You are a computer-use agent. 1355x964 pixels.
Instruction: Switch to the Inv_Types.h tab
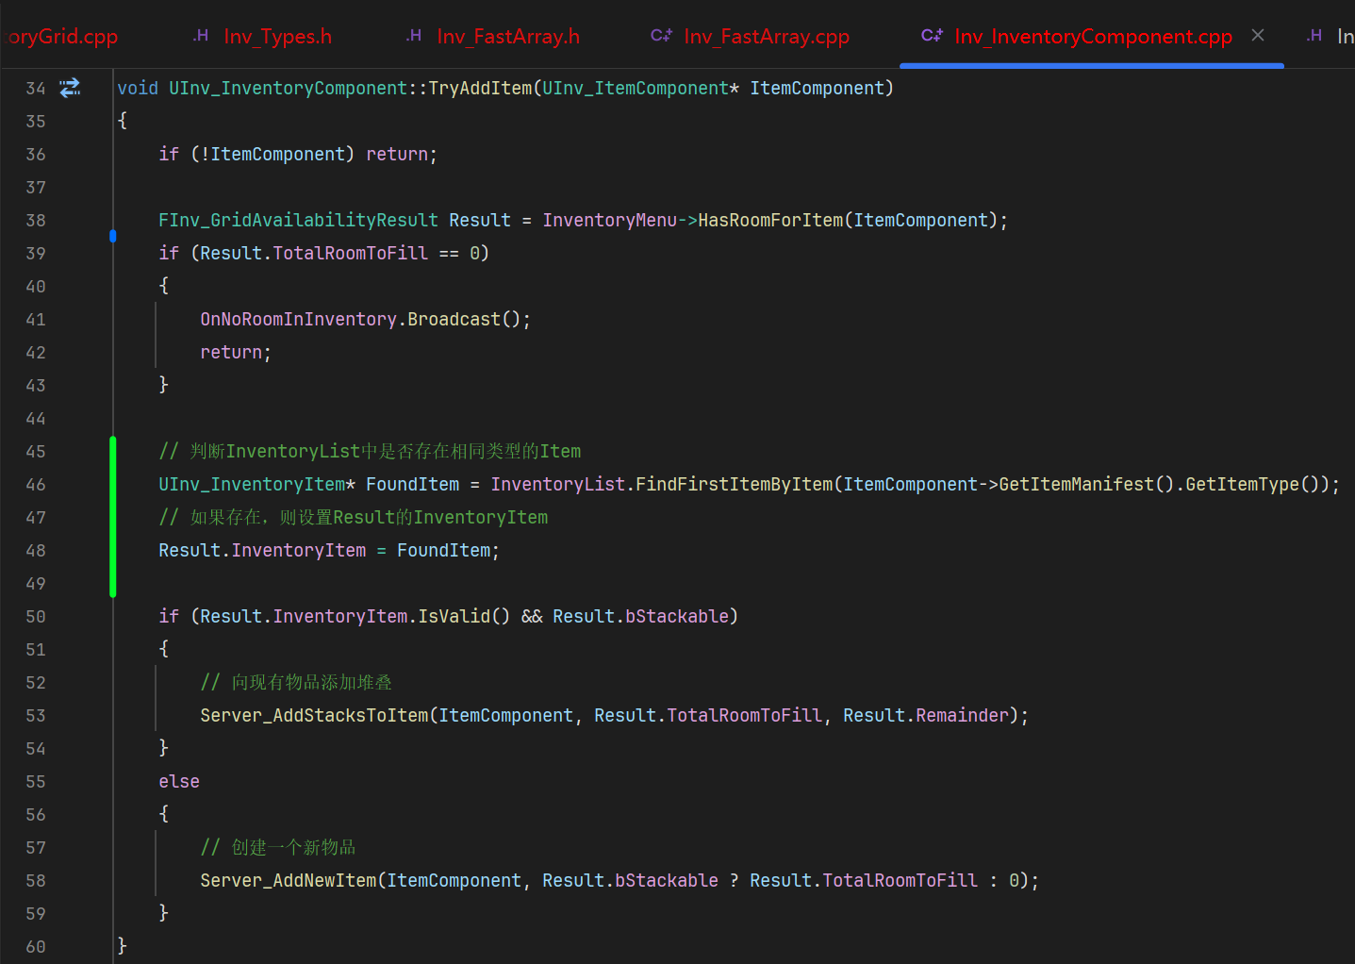tap(277, 37)
